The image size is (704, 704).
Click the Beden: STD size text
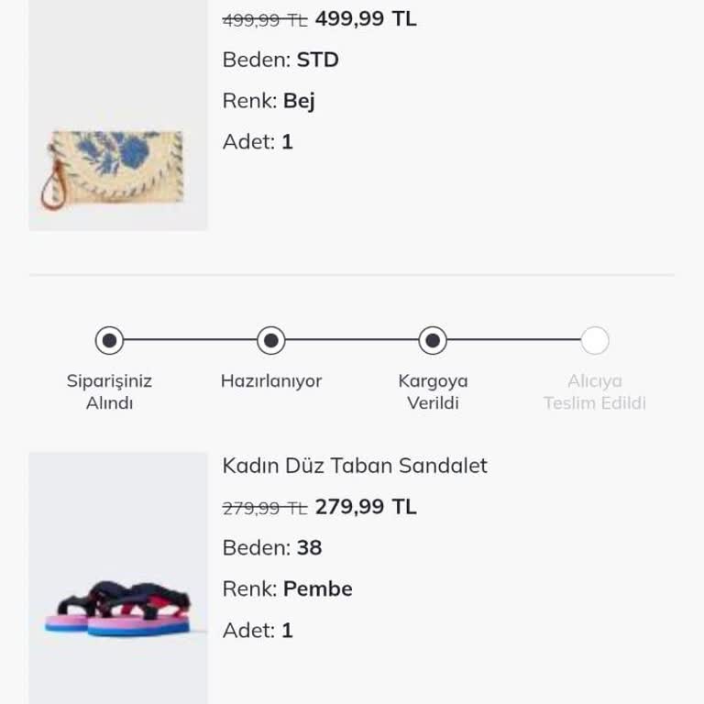(280, 60)
